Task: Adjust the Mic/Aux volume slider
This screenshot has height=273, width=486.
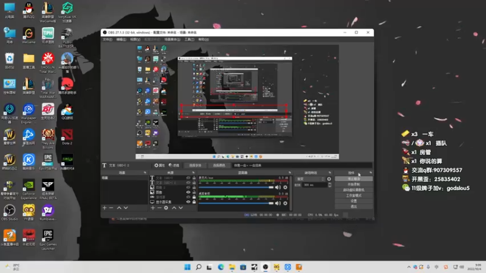Action: [x=236, y=187]
